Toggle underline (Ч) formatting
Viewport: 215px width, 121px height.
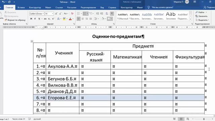click(39, 19)
